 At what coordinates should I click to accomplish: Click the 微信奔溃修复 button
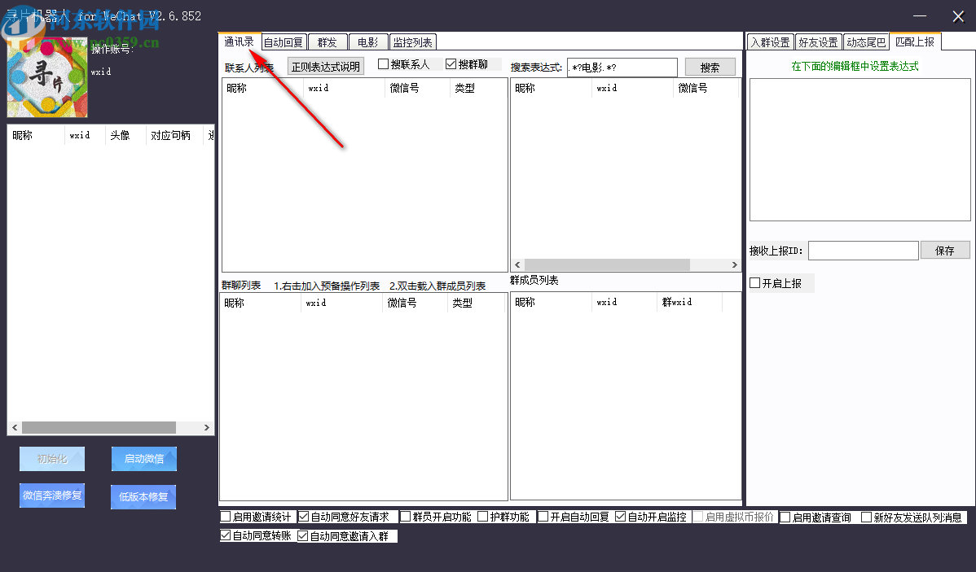tap(51, 496)
